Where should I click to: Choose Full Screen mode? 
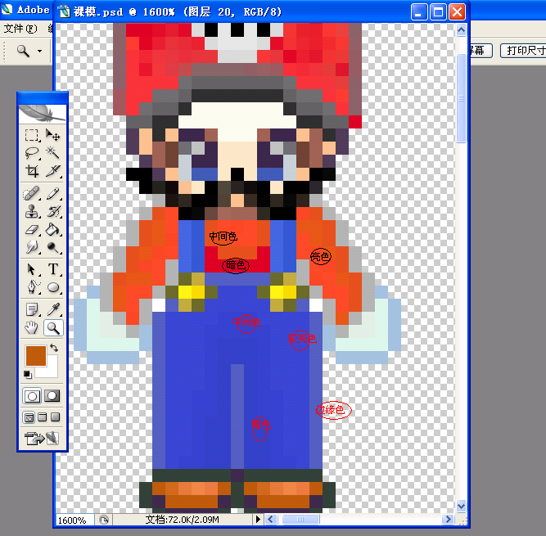tap(56, 417)
